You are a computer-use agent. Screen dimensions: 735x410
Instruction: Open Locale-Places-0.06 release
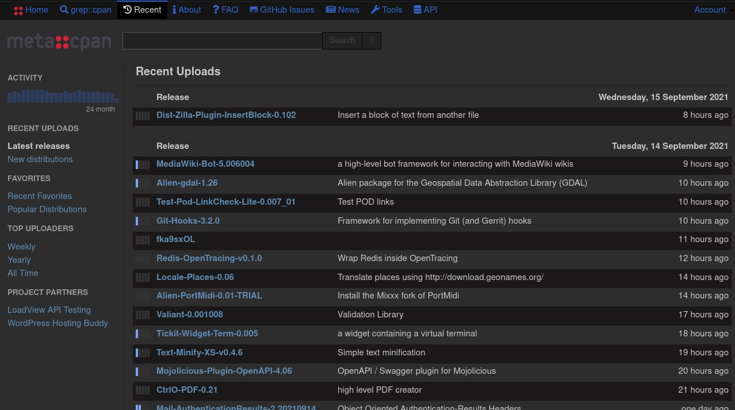[195, 277]
